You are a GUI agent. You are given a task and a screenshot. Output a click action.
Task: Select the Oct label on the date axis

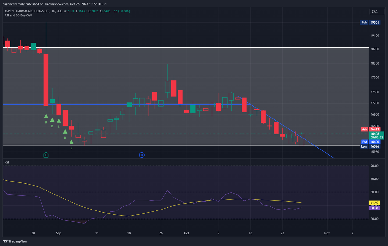(x=187, y=233)
